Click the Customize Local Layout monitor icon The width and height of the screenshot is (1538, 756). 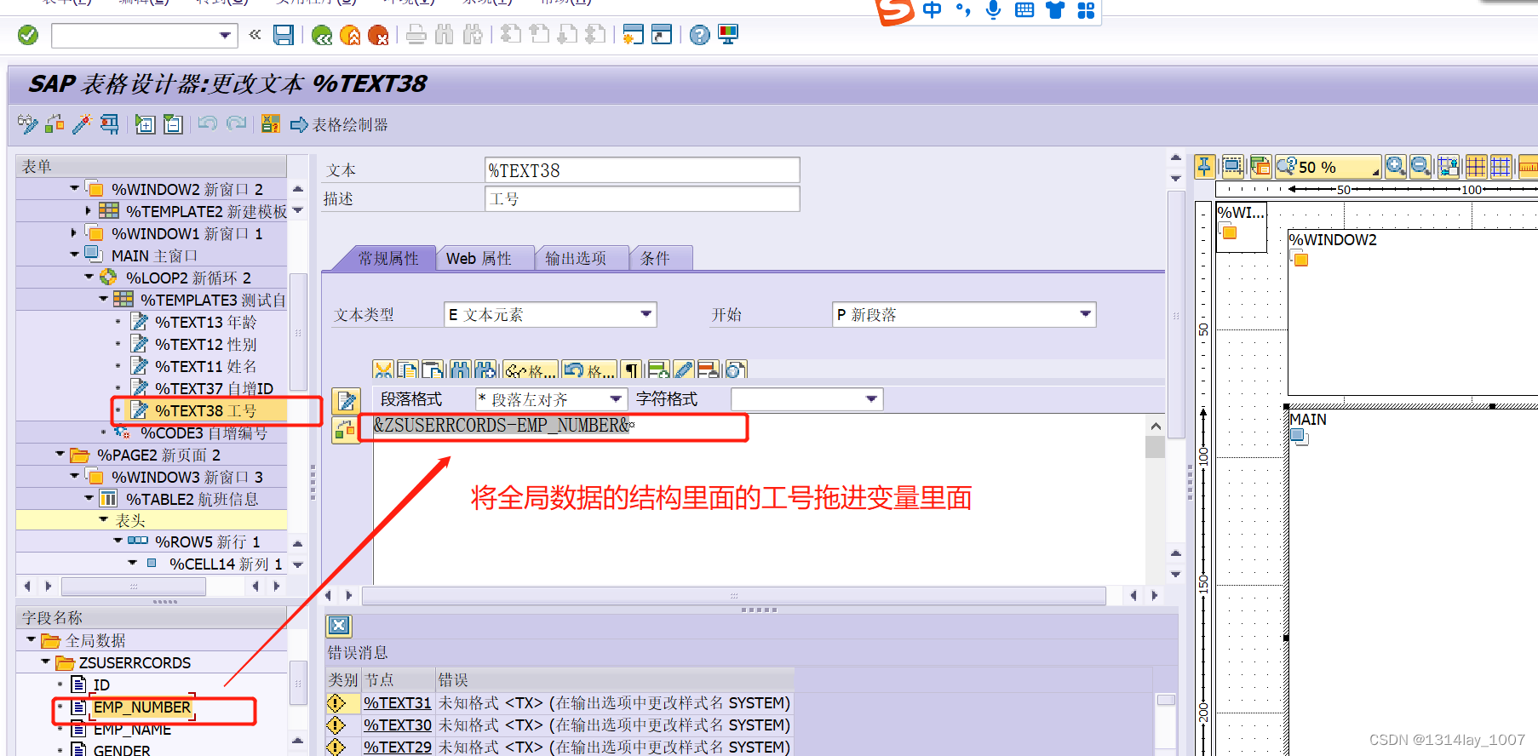click(x=728, y=35)
